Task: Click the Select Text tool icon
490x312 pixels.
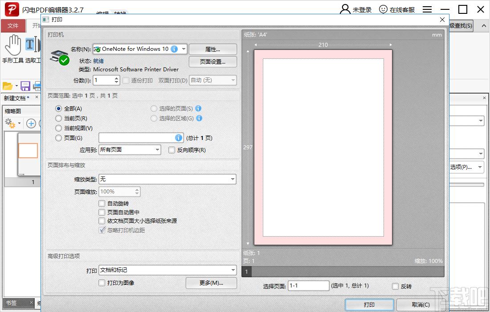Action: click(x=33, y=45)
